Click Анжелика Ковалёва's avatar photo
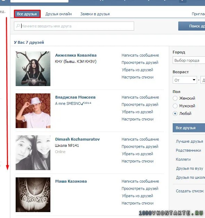This screenshot has height=218, width=205. 33,69
